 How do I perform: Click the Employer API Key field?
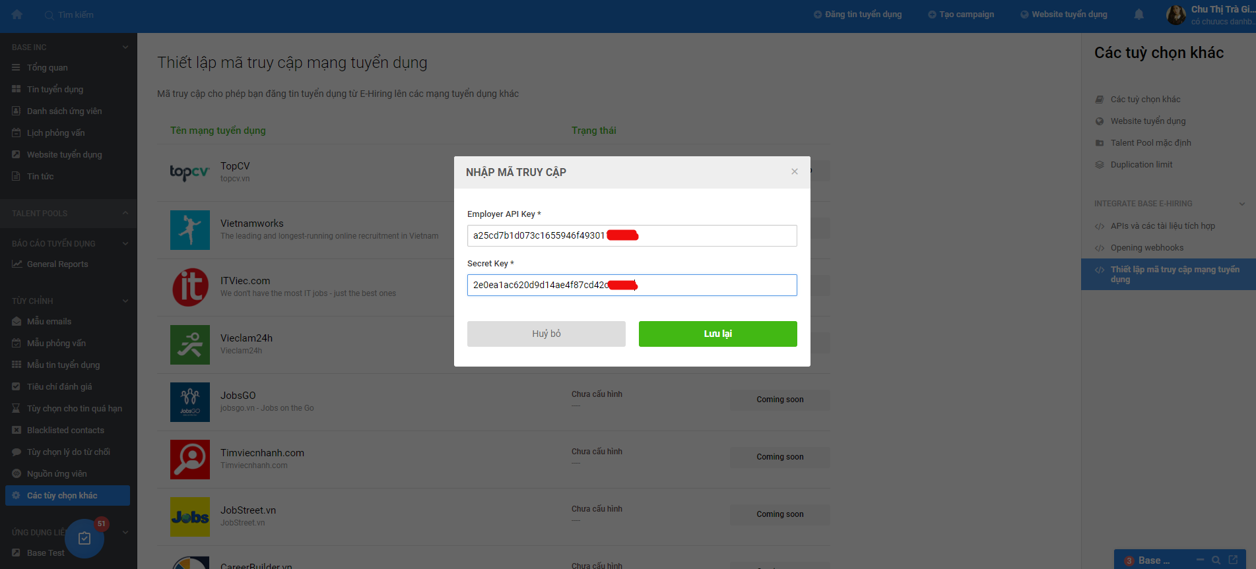[632, 235]
